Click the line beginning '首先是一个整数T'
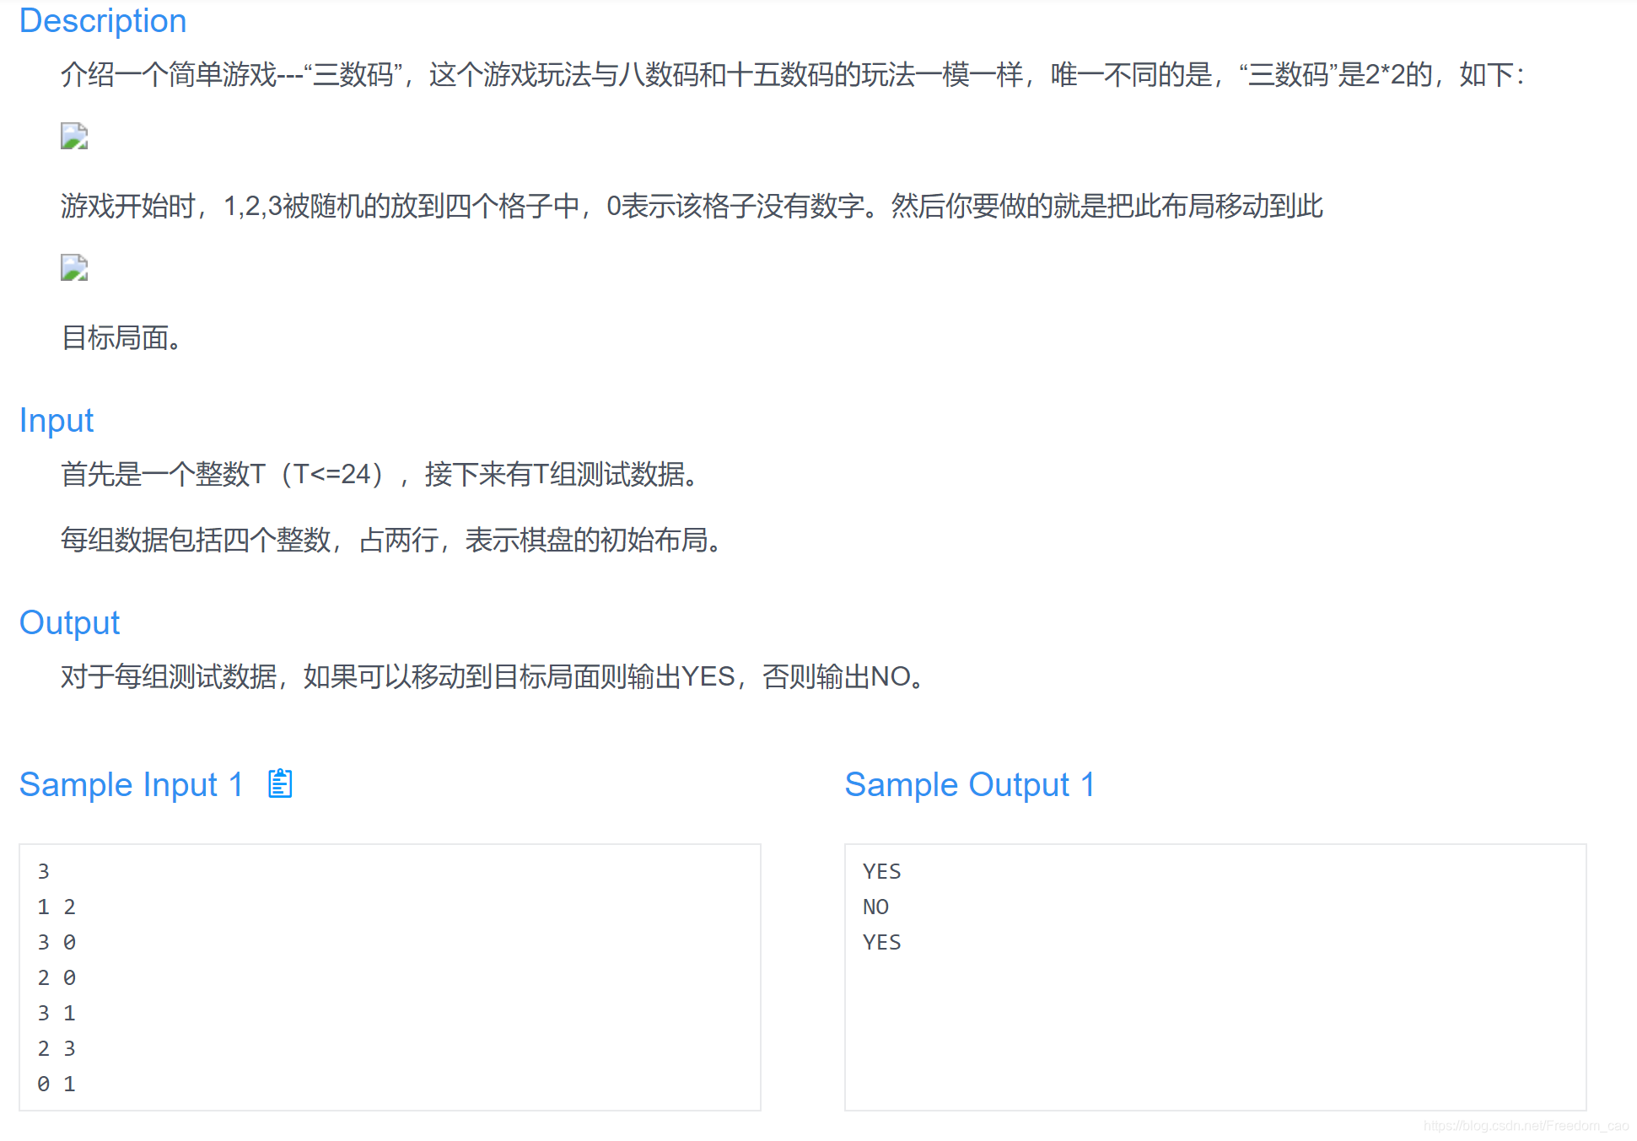Viewport: 1637px width, 1141px height. [380, 474]
